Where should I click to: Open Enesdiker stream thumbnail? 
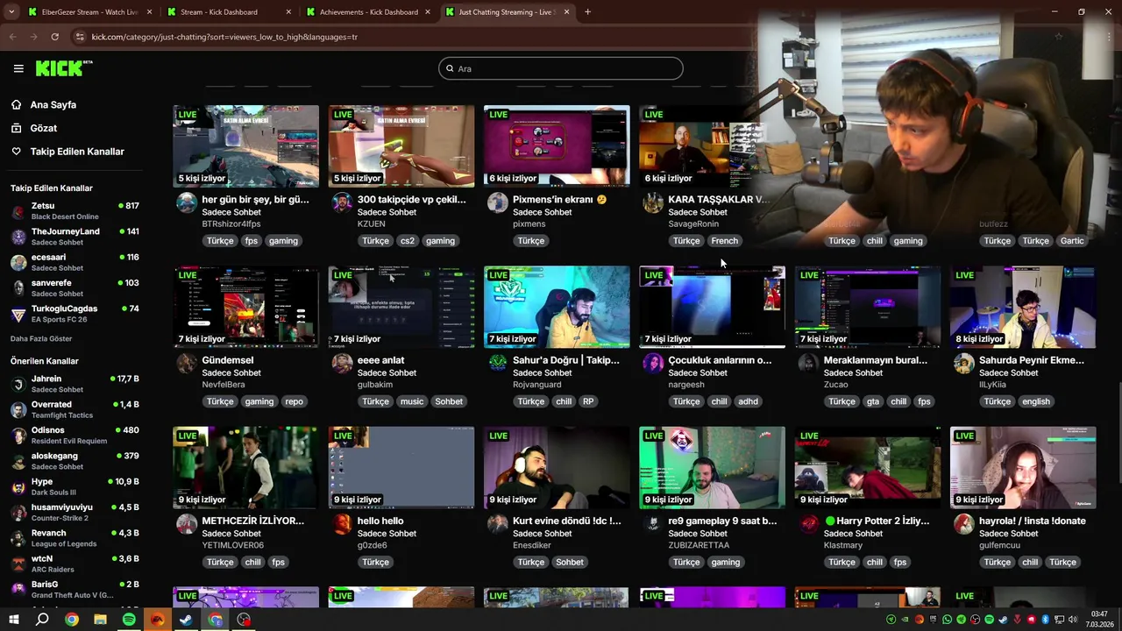557,467
